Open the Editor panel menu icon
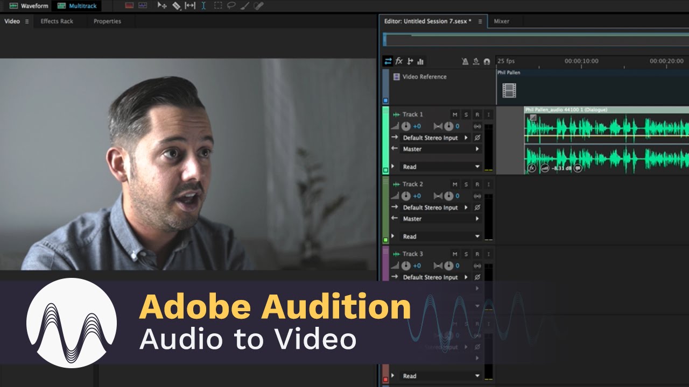 [x=480, y=21]
